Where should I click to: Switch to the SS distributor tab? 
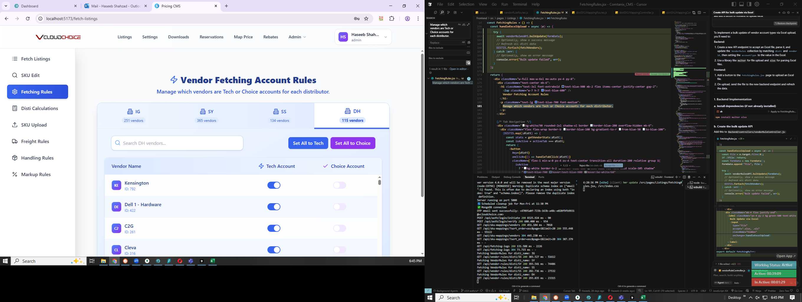pyautogui.click(x=280, y=116)
